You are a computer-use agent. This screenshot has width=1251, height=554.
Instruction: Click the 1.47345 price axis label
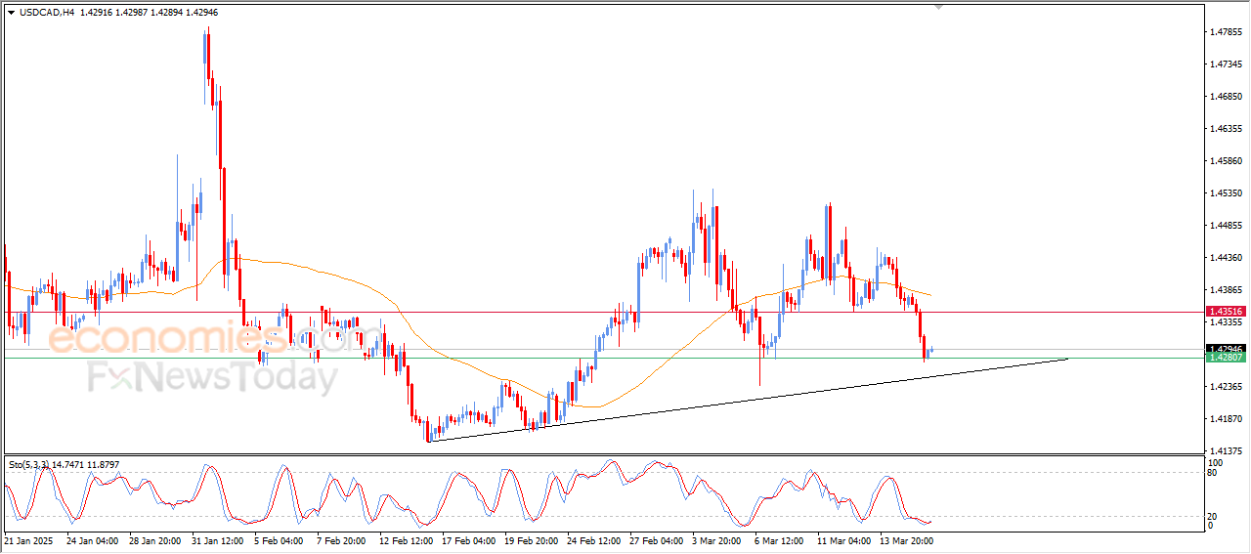pos(1227,64)
